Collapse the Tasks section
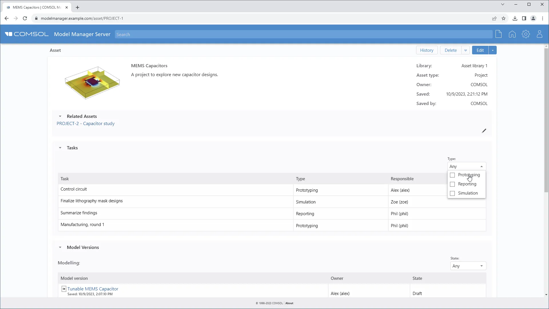The height and width of the screenshot is (309, 549). pos(60,148)
